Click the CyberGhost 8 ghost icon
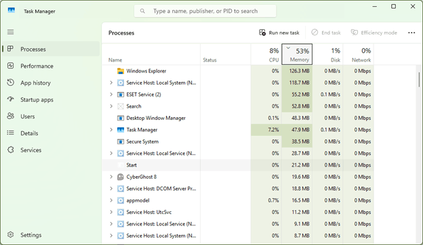This screenshot has width=423, height=245. point(121,177)
